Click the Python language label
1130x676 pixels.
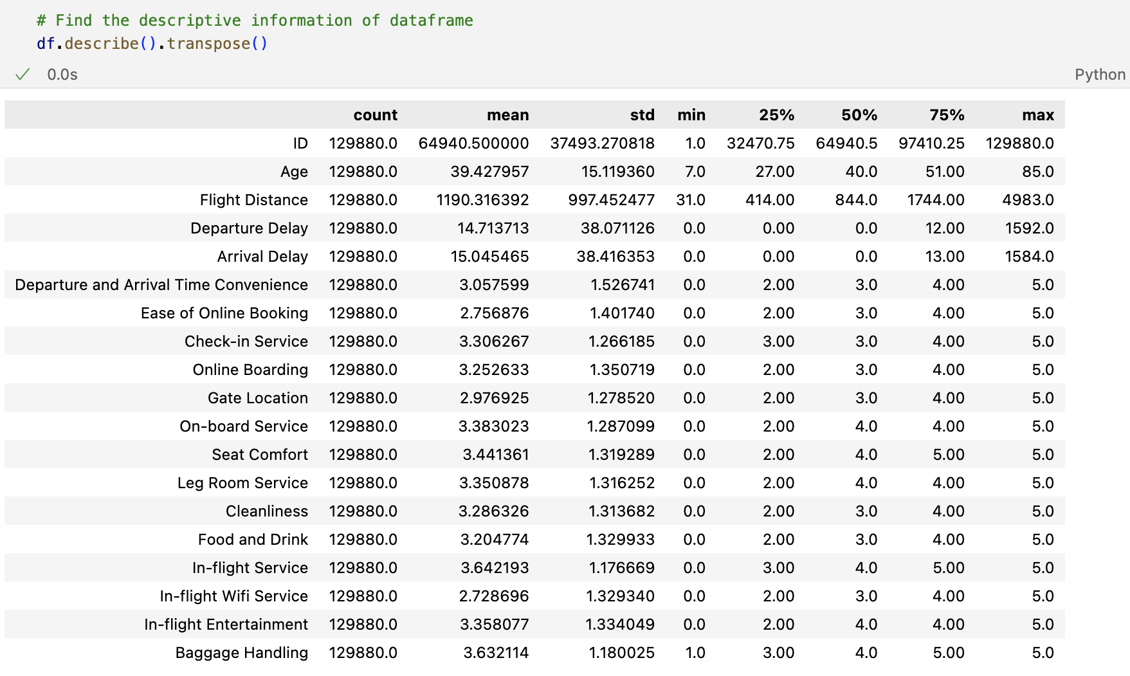pos(1100,75)
